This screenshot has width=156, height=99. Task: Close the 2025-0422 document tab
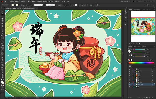point(37,8)
